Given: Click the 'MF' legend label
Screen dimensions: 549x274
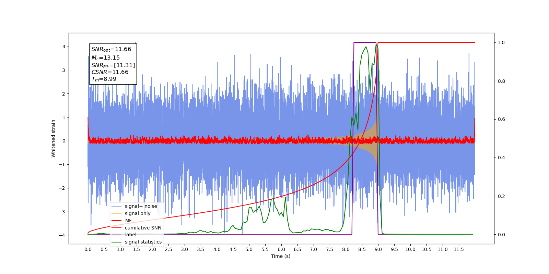Looking at the screenshot, I should 128,221.
